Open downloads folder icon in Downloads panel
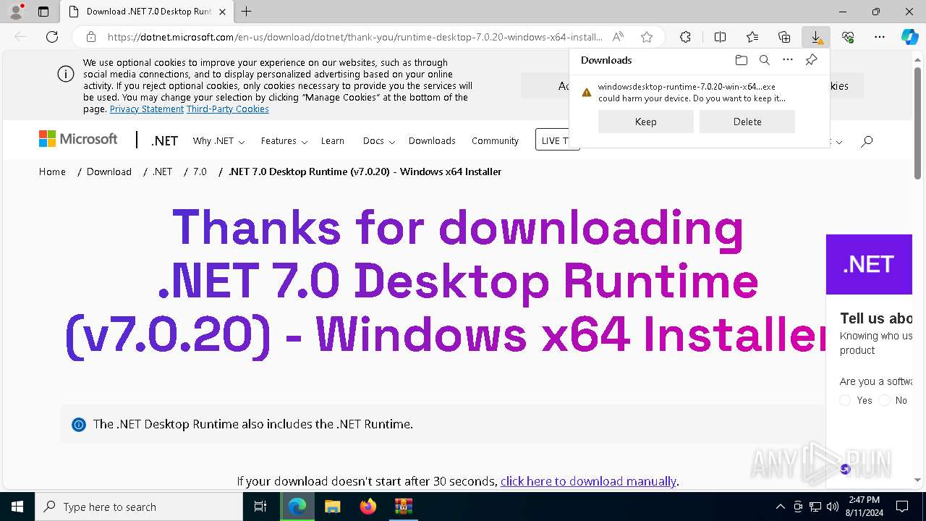926x521 pixels. [741, 60]
